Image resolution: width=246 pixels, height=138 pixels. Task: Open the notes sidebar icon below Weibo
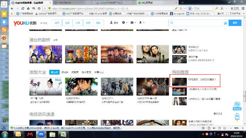pos(4,46)
